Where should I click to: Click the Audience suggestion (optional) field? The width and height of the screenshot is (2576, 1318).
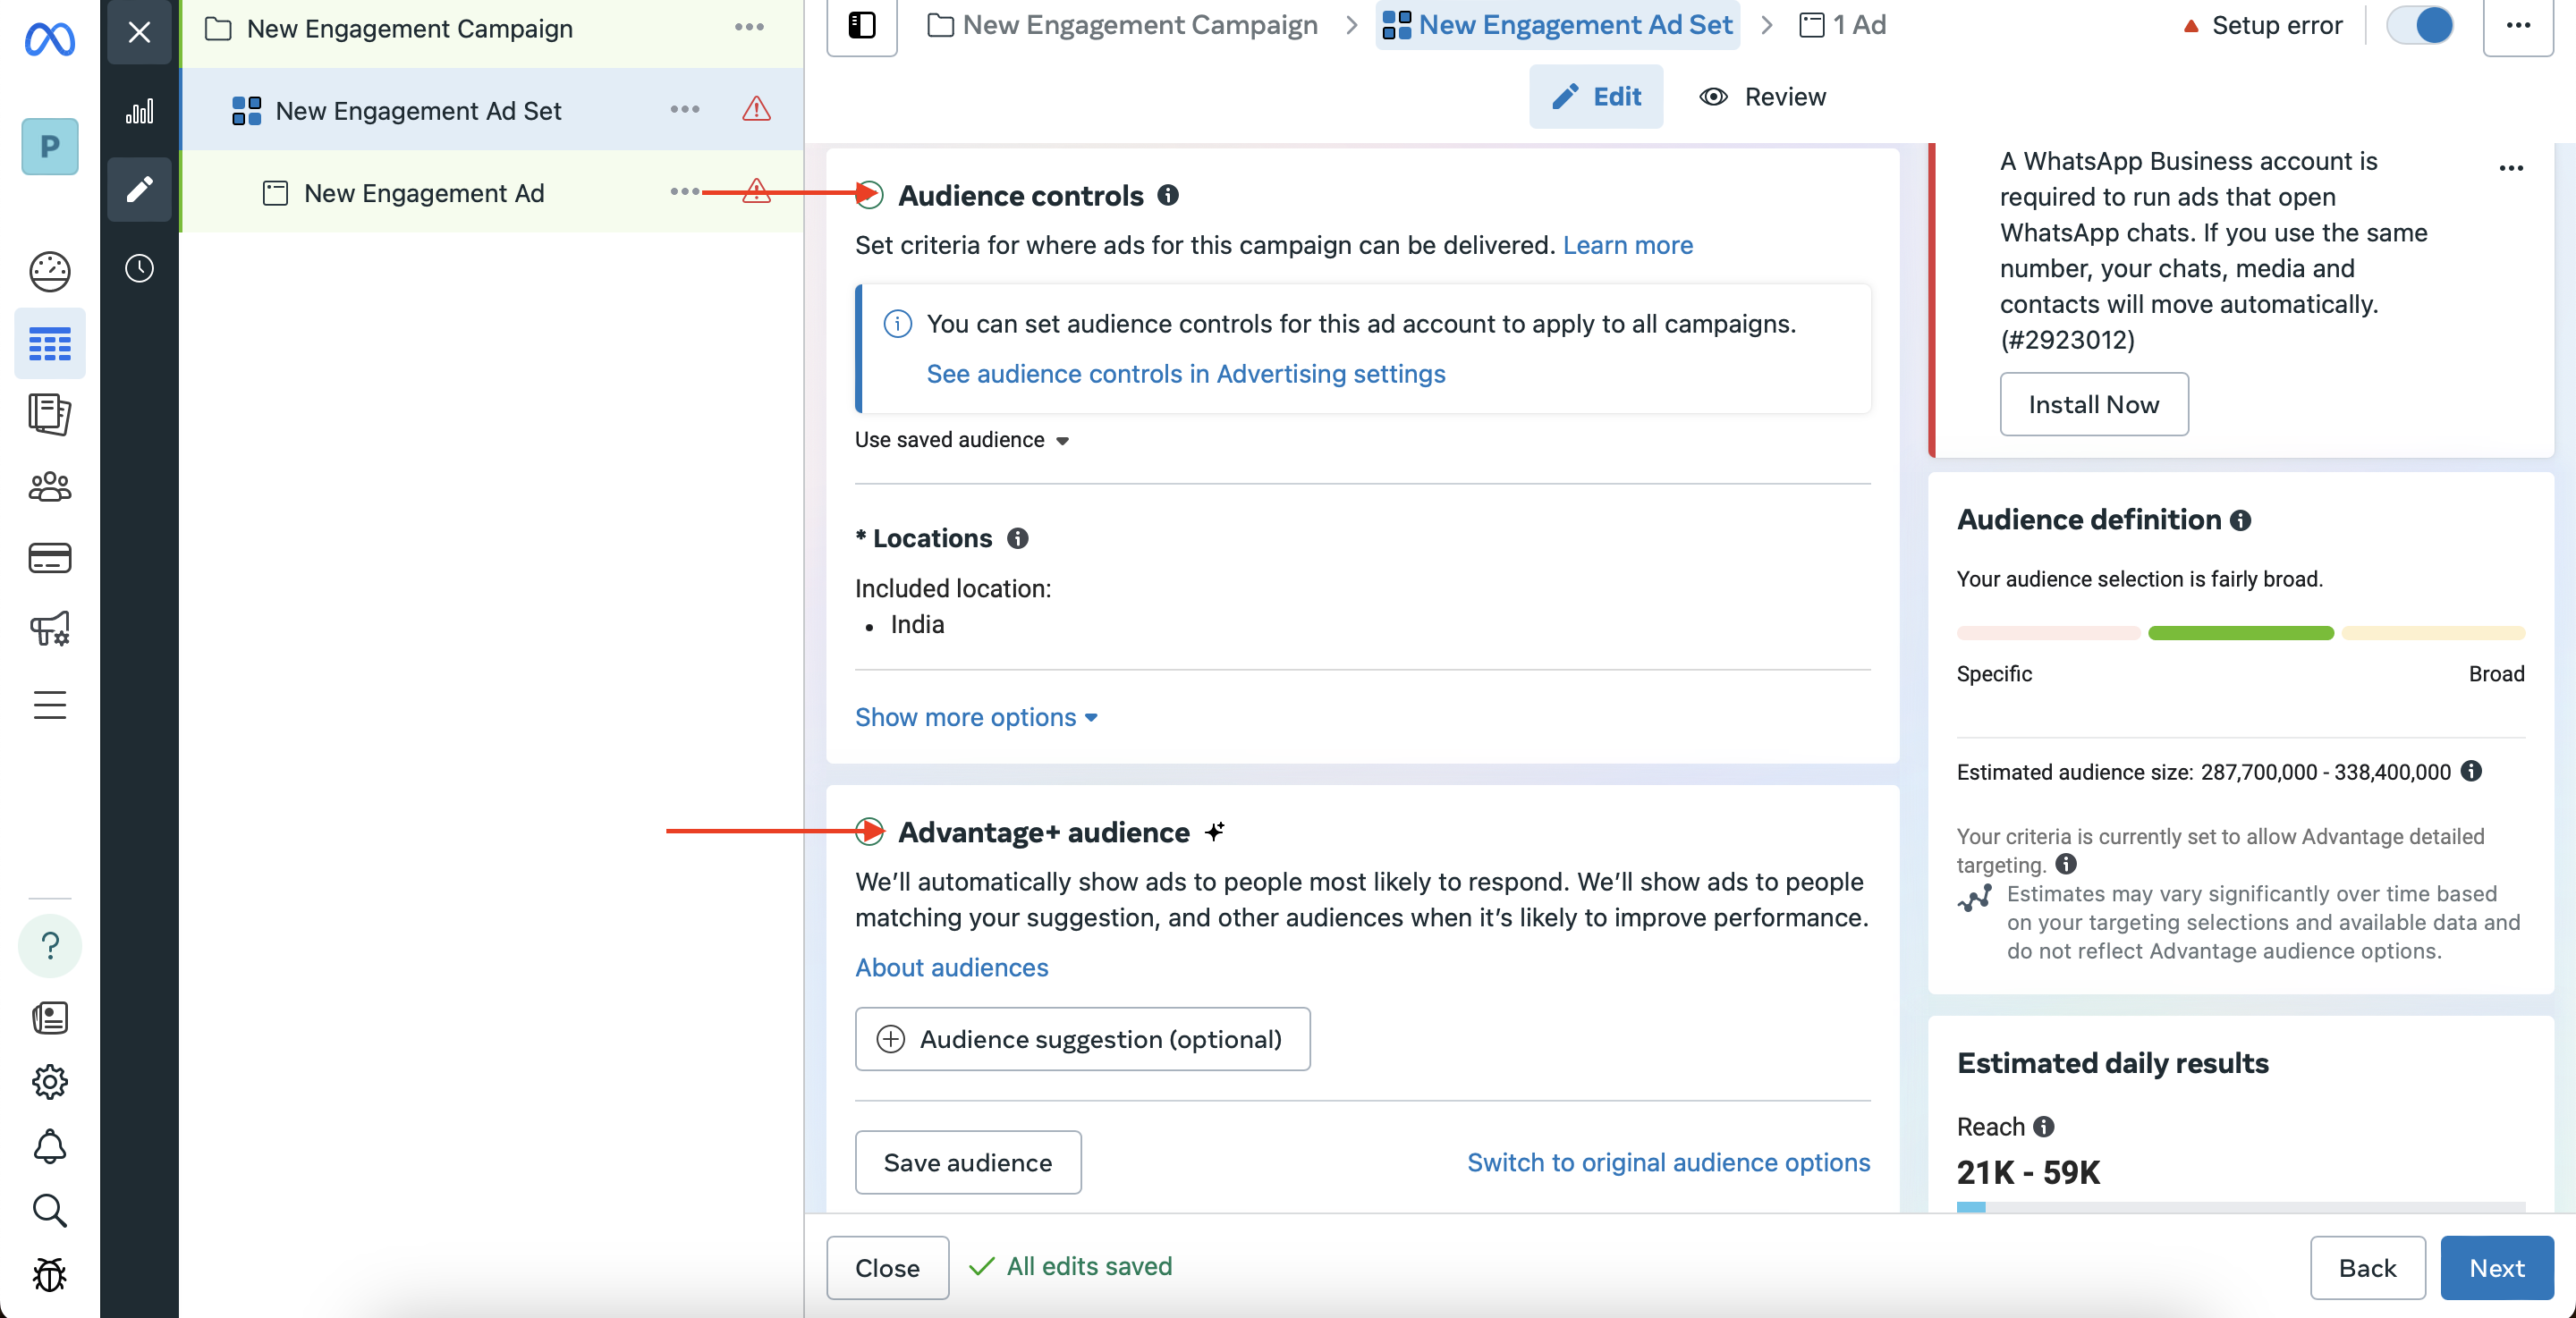(1082, 1038)
